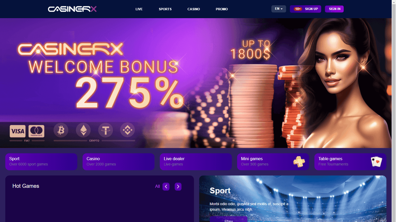Screen dimensions: 396x222
Task: Show next Hot Games with right chevron
Action: (178, 186)
